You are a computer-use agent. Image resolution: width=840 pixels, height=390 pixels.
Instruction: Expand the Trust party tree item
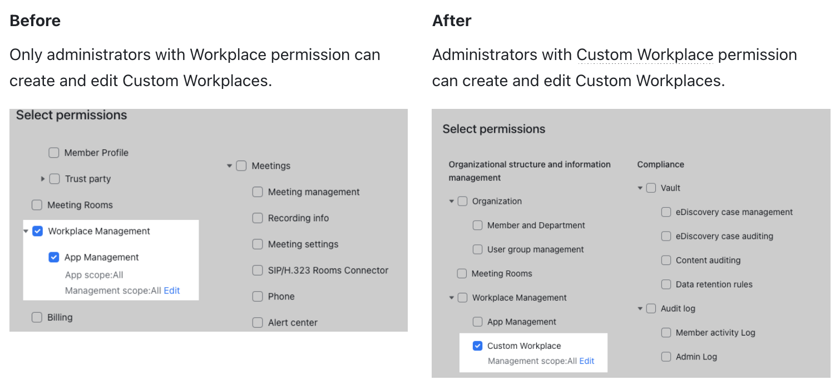coord(43,179)
